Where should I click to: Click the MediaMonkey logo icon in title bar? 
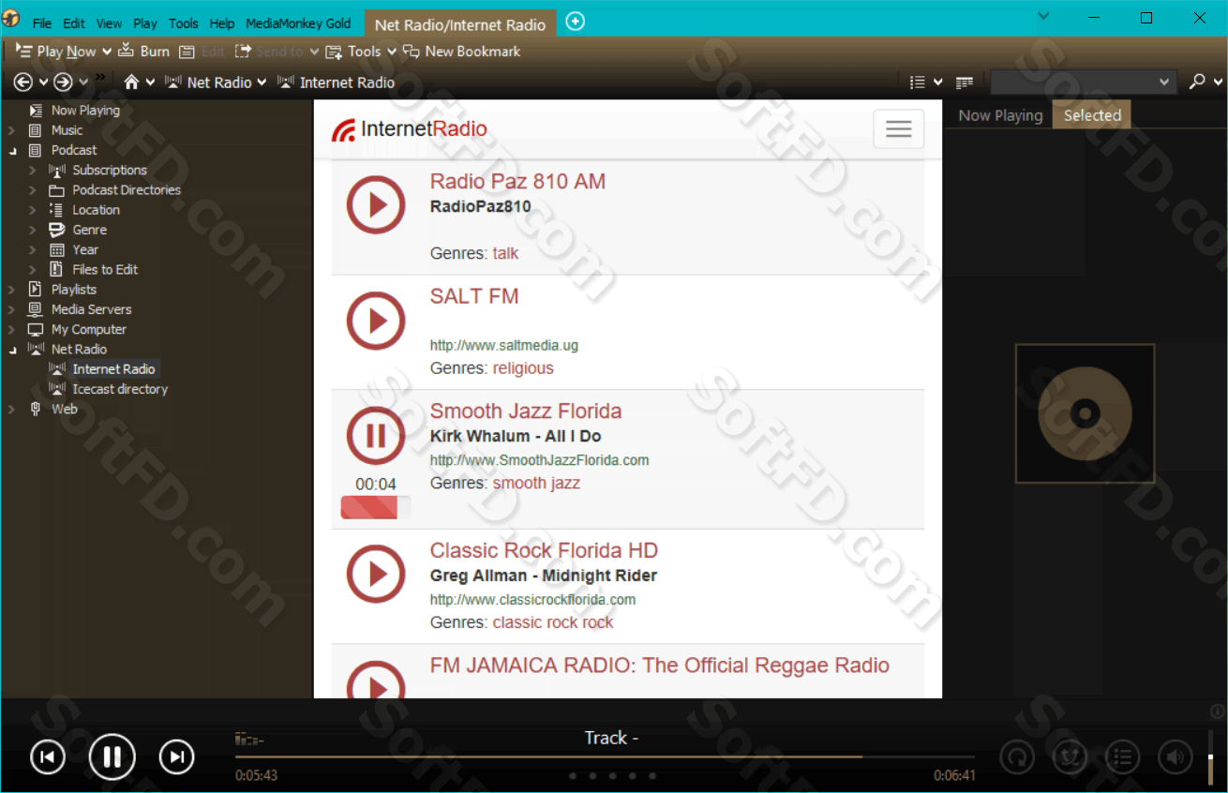tap(11, 19)
